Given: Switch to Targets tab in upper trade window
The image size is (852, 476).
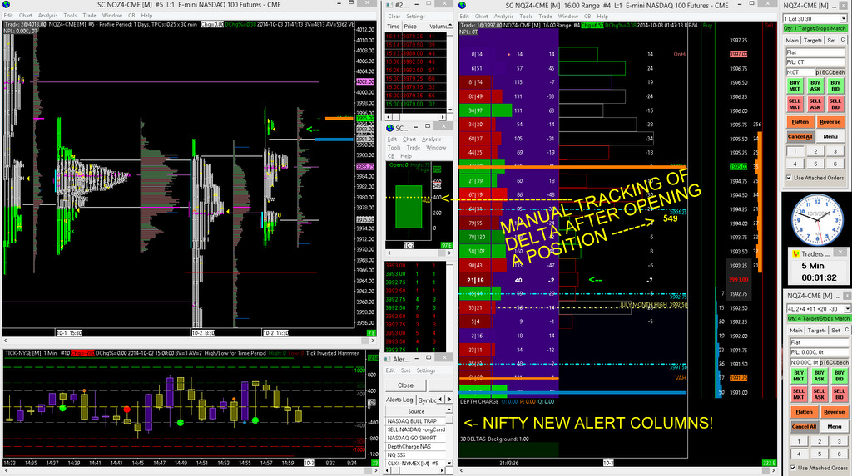Looking at the screenshot, I should [813, 40].
